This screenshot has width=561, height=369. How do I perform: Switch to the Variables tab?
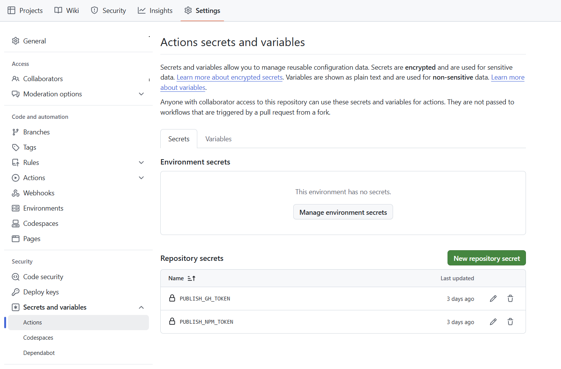(x=218, y=139)
